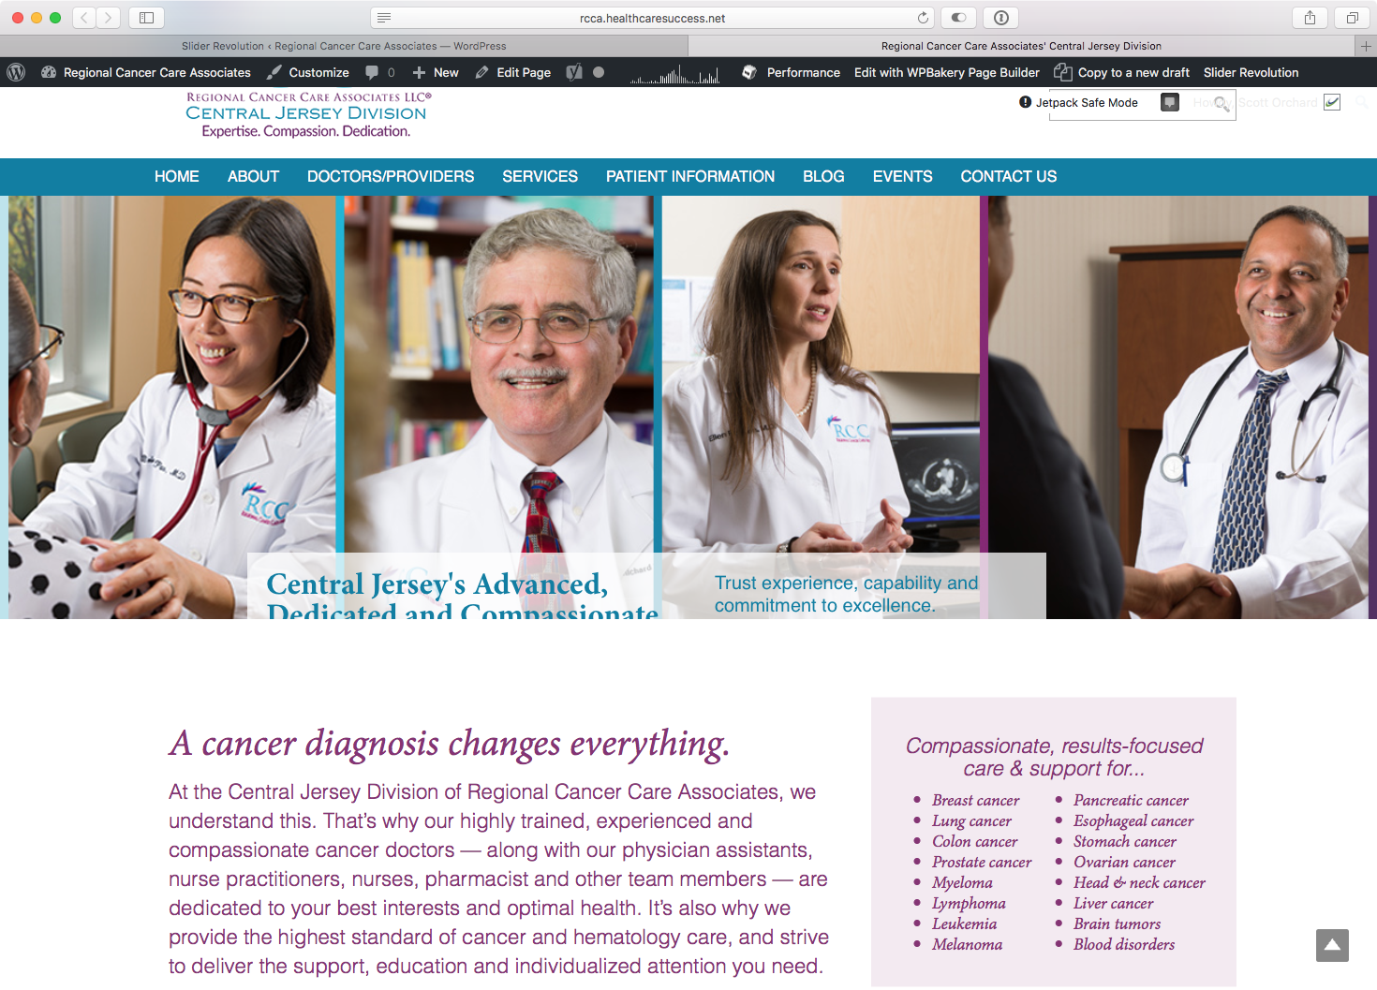This screenshot has width=1377, height=990.
Task: Click Head & neck cancer entry
Action: (x=1139, y=882)
